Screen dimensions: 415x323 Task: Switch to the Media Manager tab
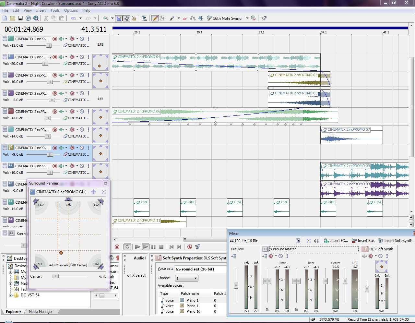click(x=41, y=312)
